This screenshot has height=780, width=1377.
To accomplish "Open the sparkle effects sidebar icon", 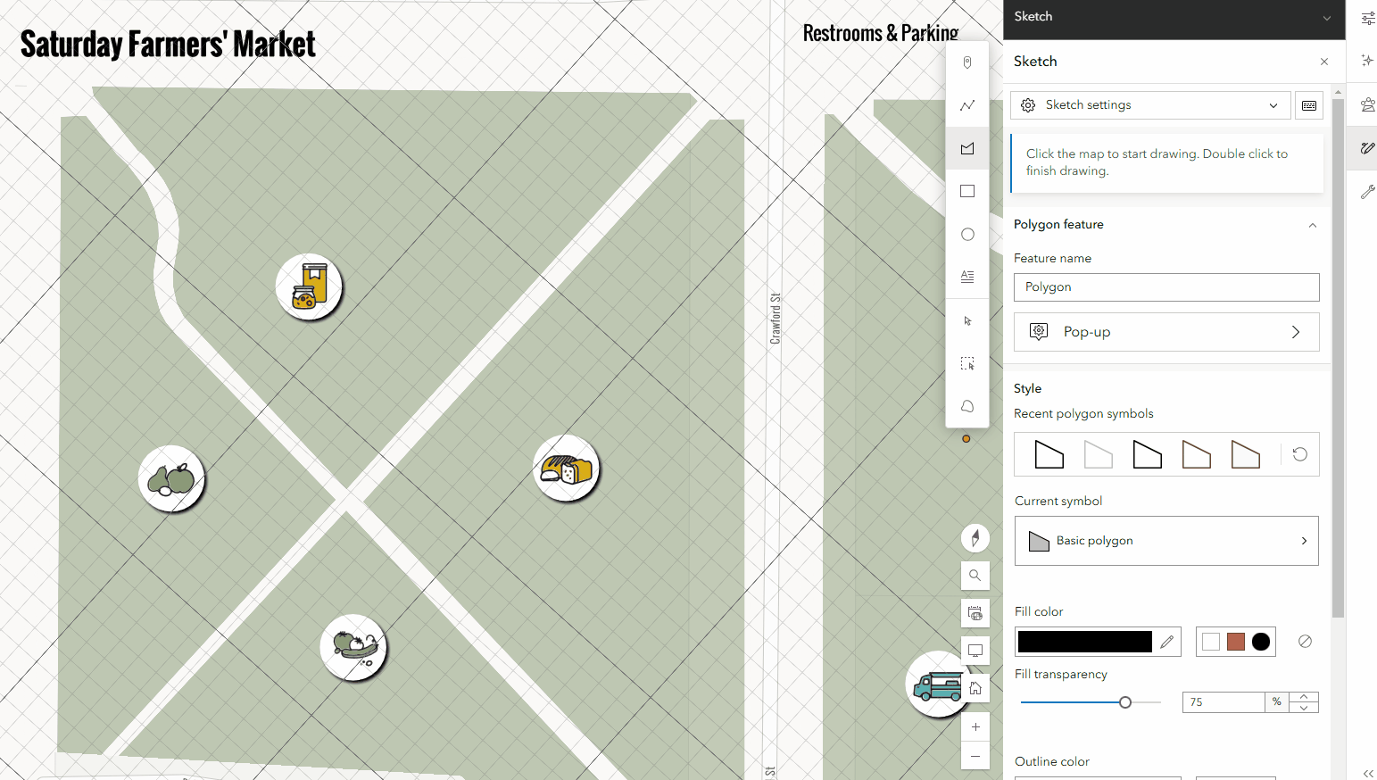I will point(1367,61).
